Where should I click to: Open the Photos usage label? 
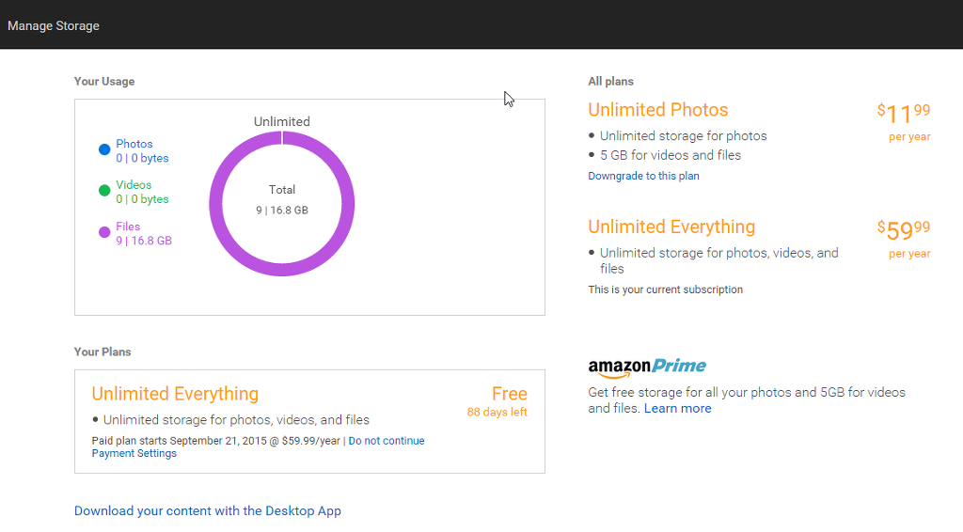click(x=134, y=144)
